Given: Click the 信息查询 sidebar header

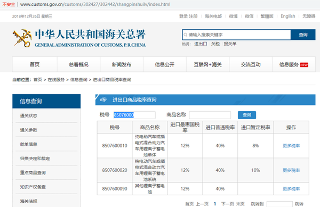Looking at the screenshot, I should [x=46, y=101].
